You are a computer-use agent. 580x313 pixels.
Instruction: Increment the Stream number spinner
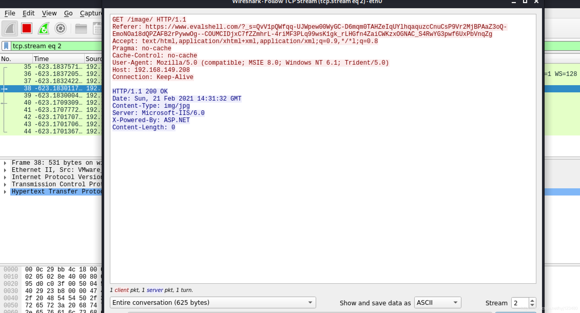click(532, 301)
